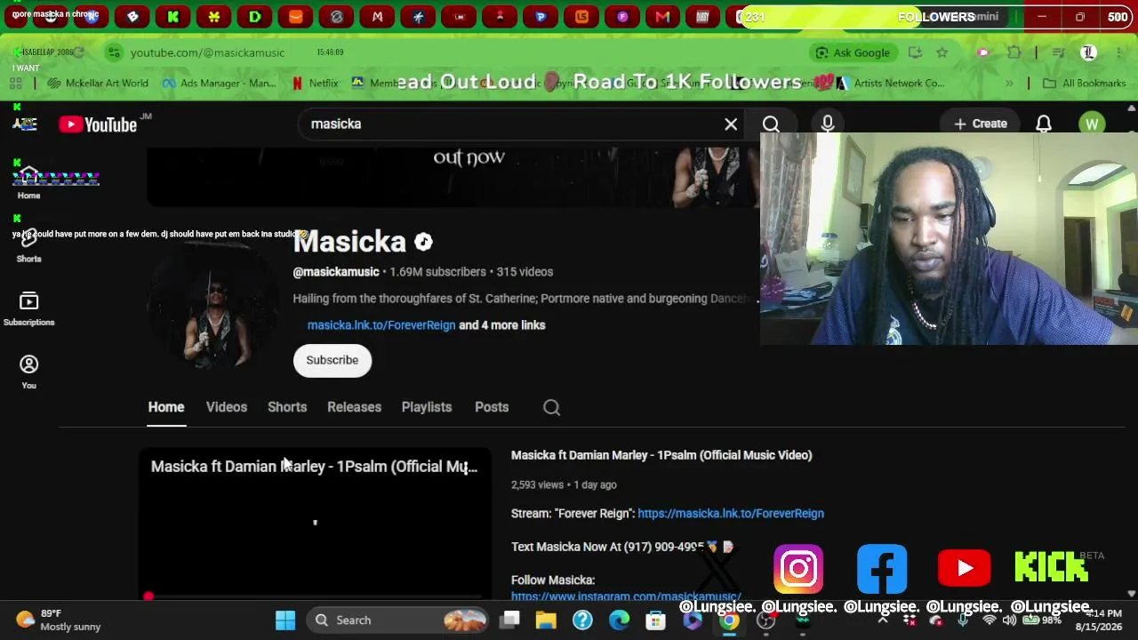Click the Masicka channel profile picture

pos(212,305)
